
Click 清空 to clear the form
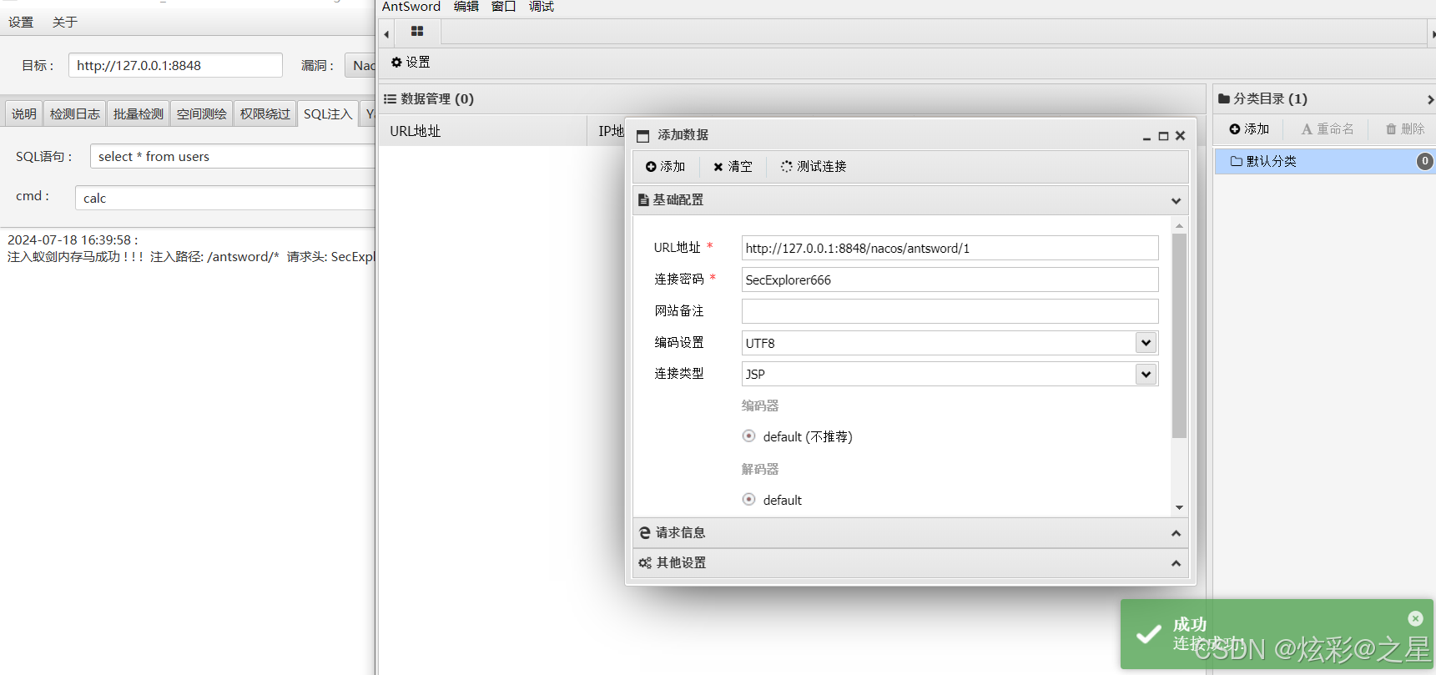(733, 167)
